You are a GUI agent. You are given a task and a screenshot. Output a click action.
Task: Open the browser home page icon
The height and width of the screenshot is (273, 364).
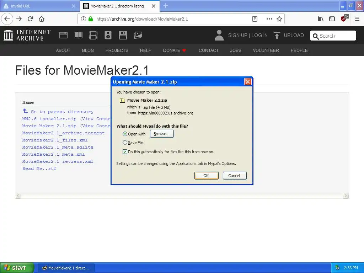pyautogui.click(x=42, y=19)
